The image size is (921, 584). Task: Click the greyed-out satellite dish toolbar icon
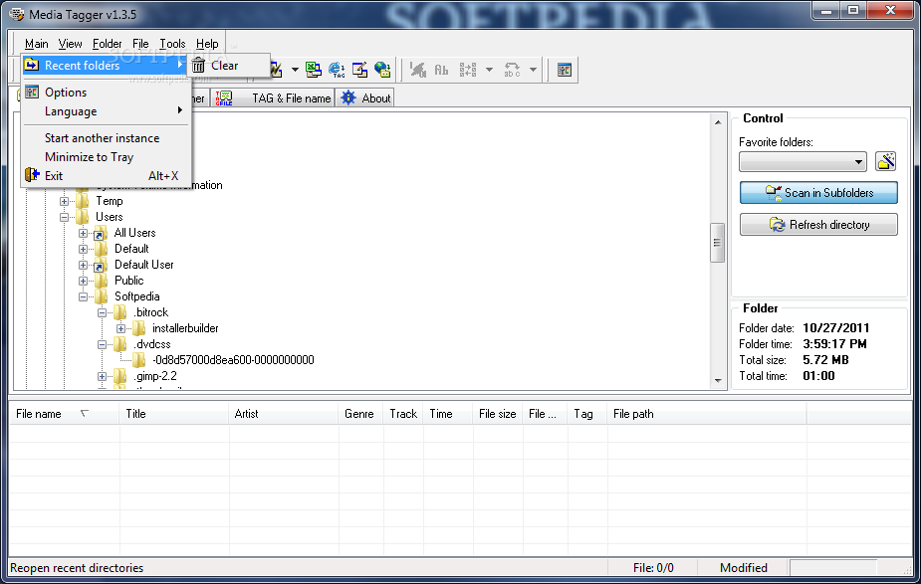pyautogui.click(x=417, y=70)
